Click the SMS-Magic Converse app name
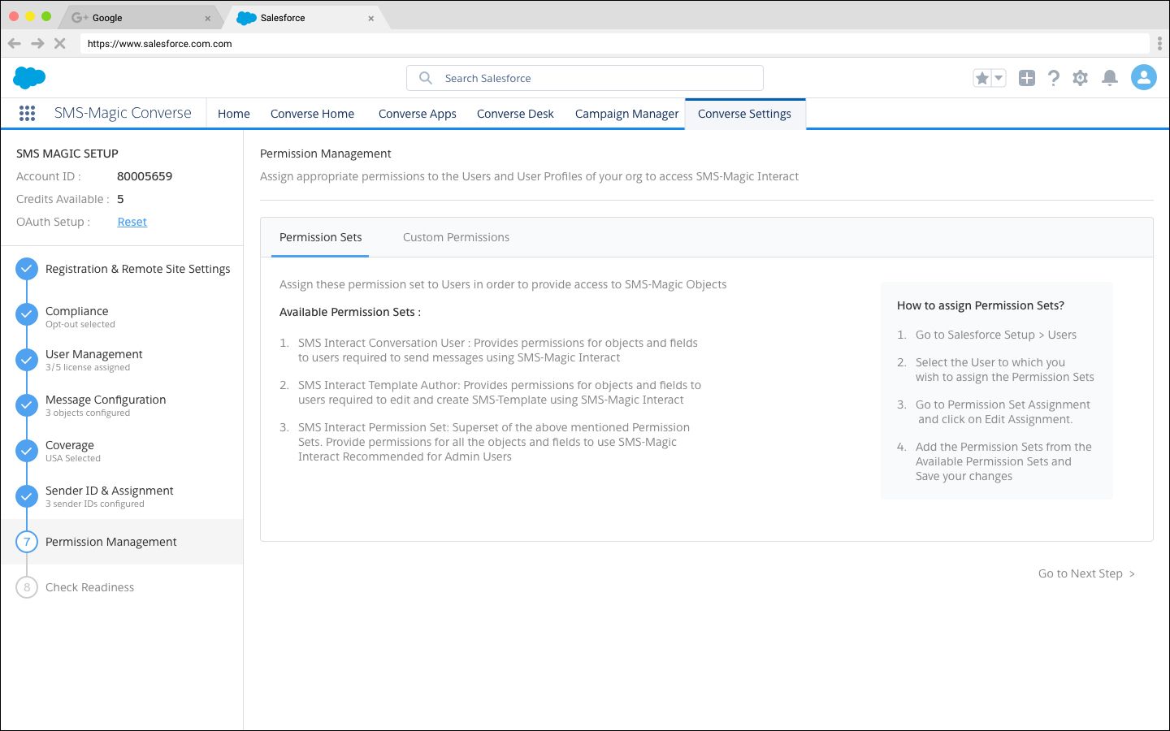Image resolution: width=1170 pixels, height=731 pixels. tap(123, 114)
